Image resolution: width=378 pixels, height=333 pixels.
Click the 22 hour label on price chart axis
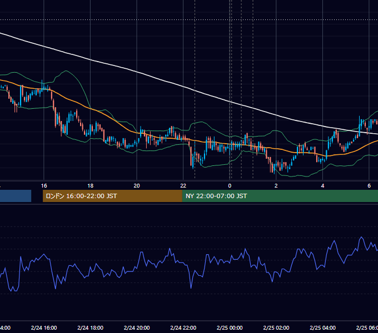(183, 186)
